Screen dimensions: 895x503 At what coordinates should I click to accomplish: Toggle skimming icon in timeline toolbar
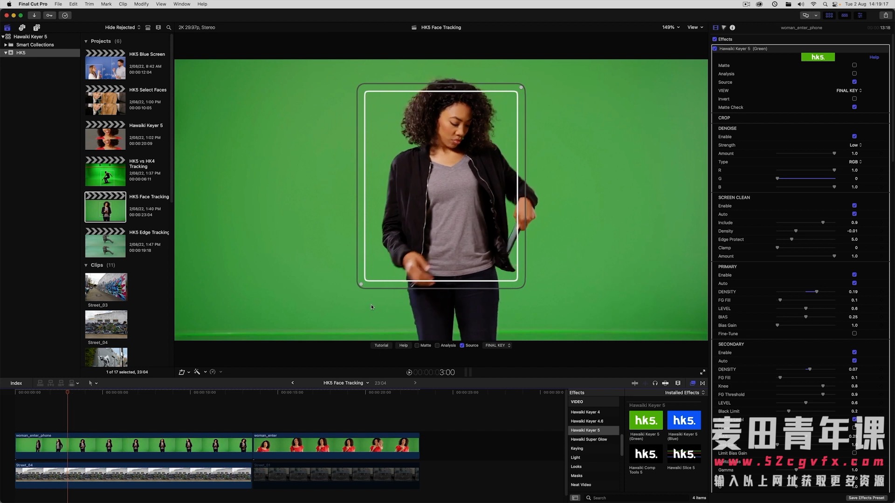coord(635,383)
